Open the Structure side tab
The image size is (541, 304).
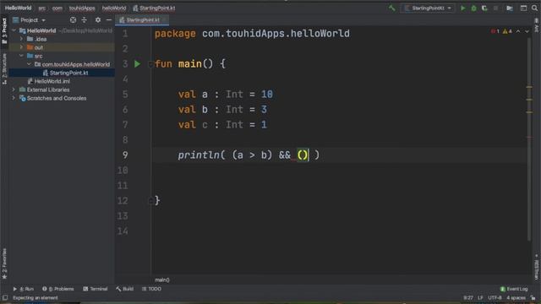coord(4,68)
